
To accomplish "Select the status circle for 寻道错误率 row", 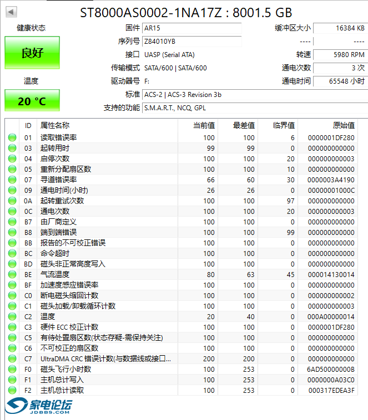I will [12, 180].
